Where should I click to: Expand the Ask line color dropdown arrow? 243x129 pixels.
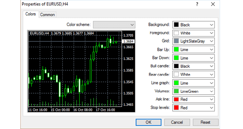coord(211,100)
